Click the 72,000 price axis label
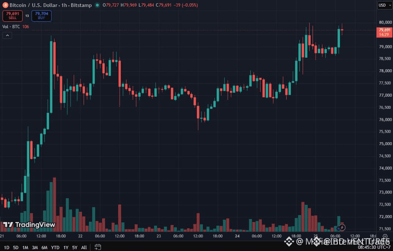This screenshot has height=251, width=393. click(385, 217)
